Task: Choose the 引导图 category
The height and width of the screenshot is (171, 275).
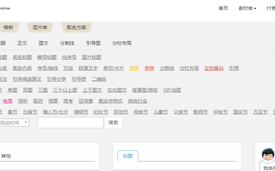Action: coord(93,43)
